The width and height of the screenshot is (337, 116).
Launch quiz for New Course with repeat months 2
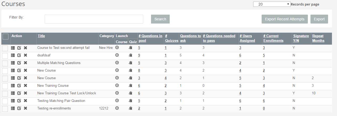pyautogui.click(x=131, y=78)
